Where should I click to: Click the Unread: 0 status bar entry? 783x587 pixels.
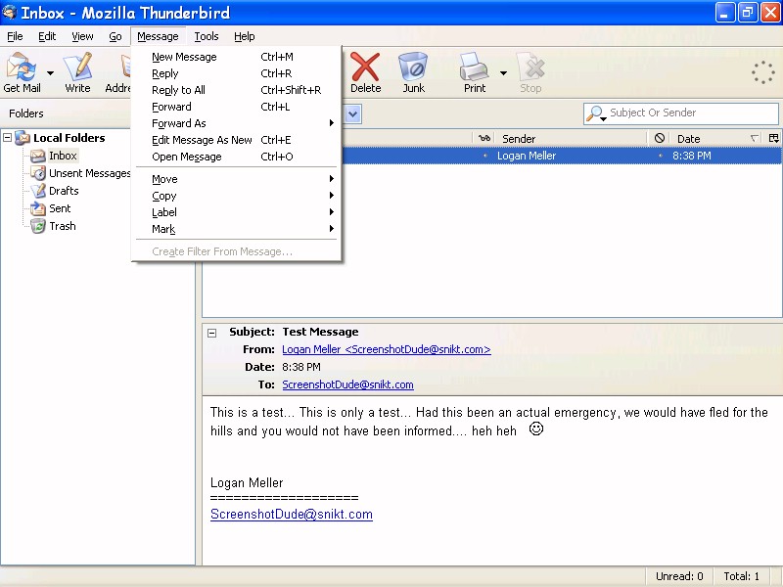pos(679,576)
